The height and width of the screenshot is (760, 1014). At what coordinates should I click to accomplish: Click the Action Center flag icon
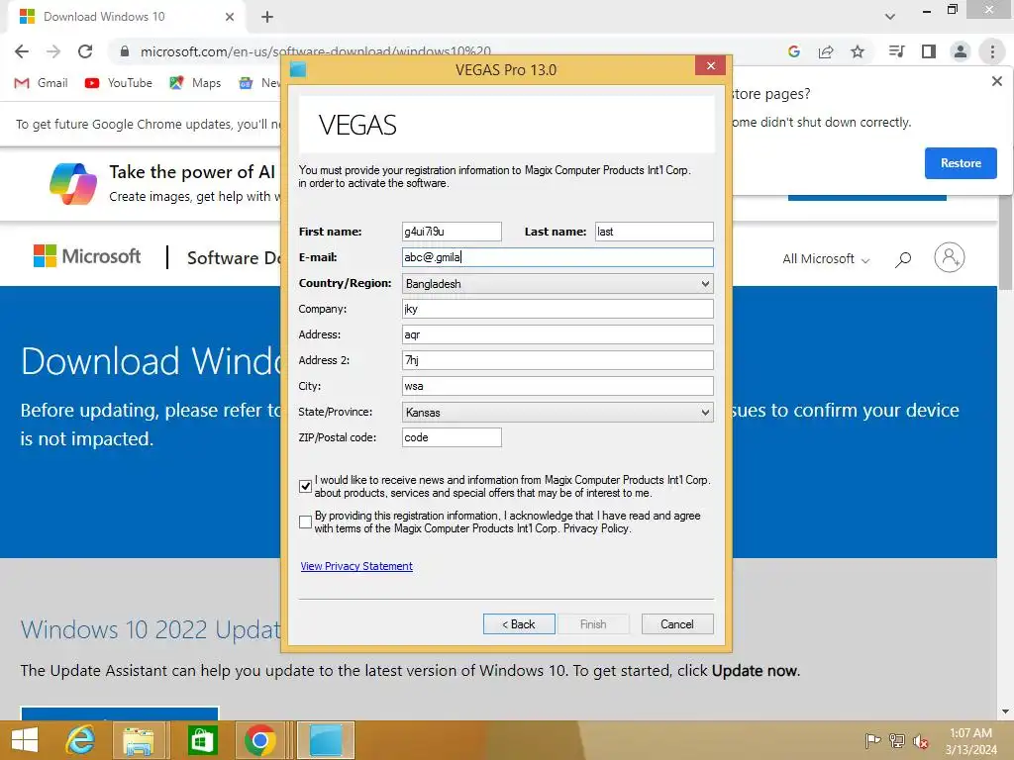(872, 741)
